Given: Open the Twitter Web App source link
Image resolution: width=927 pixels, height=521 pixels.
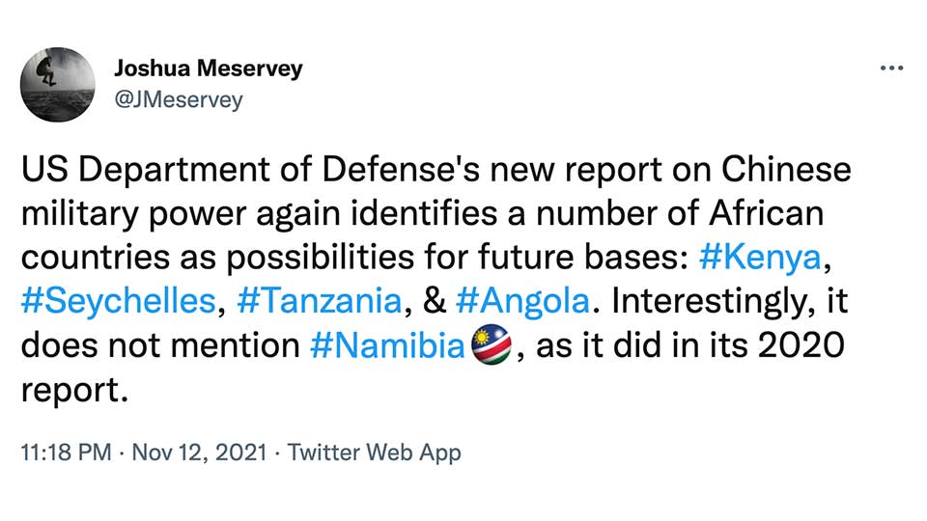Looking at the screenshot, I should coord(375,452).
